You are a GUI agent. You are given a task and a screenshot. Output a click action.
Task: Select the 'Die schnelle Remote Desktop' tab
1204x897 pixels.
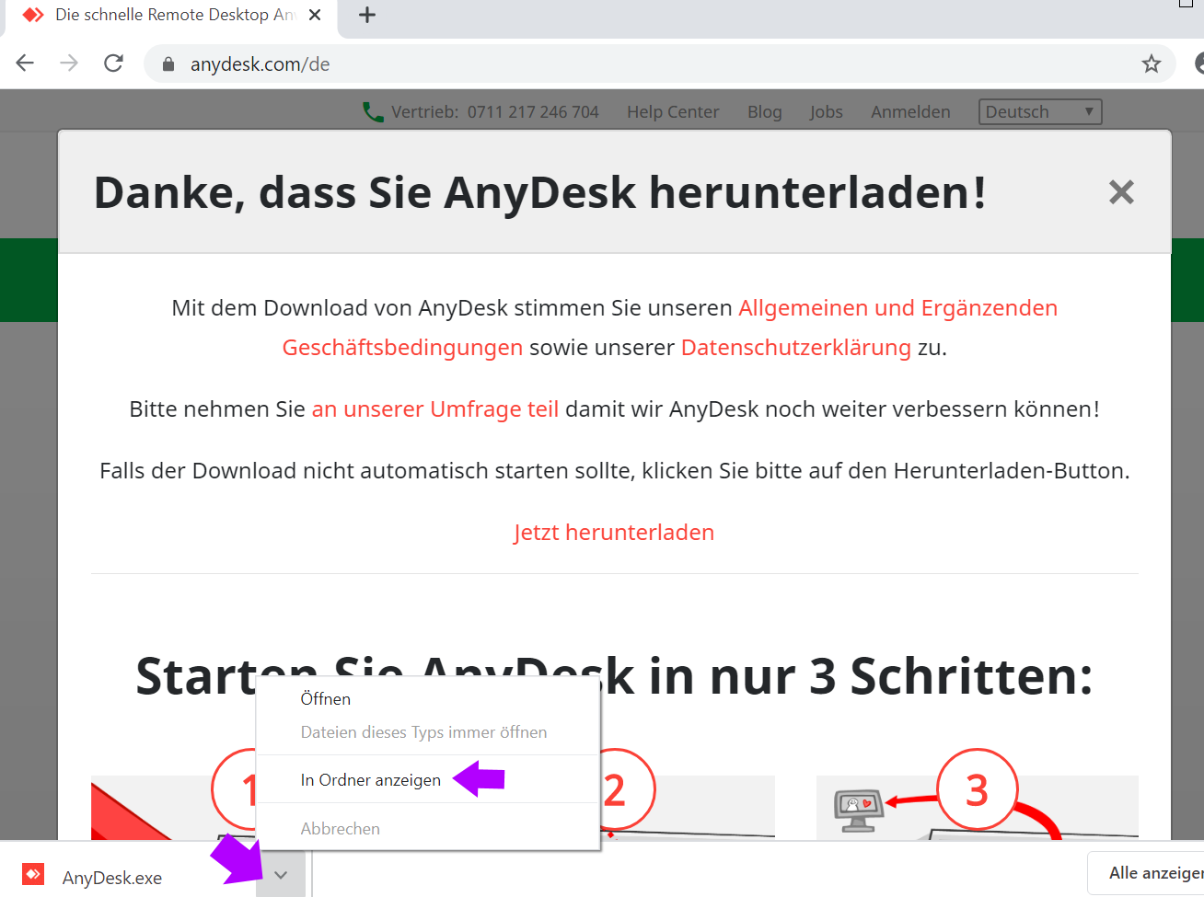point(170,15)
